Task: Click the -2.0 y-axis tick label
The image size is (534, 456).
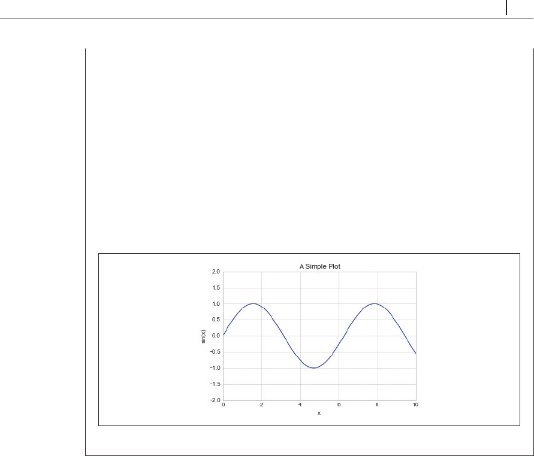Action: point(213,400)
